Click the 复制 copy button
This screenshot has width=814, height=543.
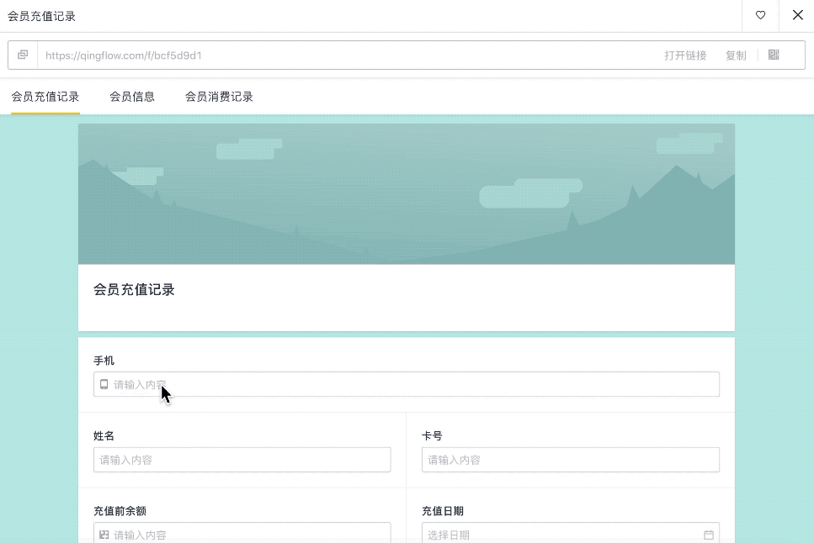(x=736, y=55)
